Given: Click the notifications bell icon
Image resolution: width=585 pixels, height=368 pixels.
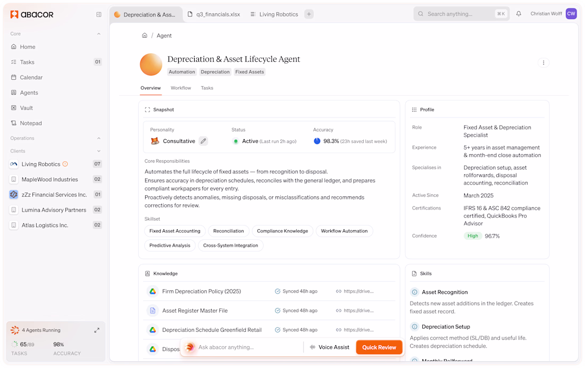Looking at the screenshot, I should click(519, 14).
